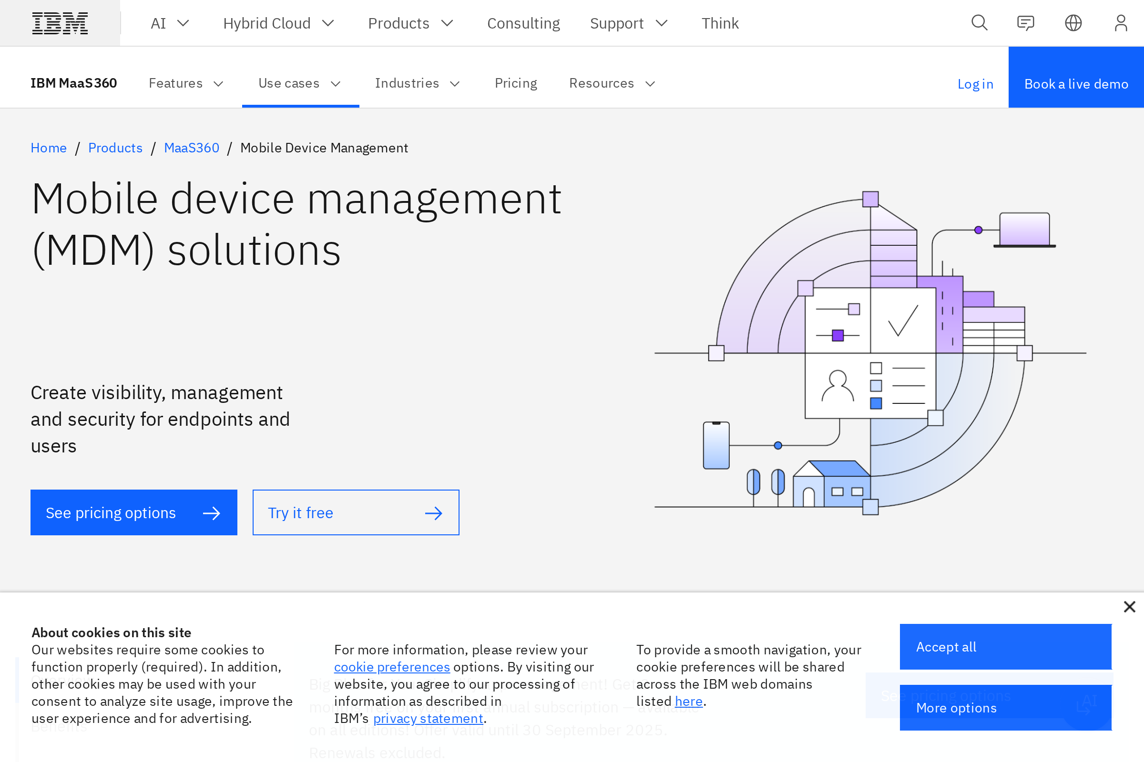Navigate to MaaS360 via breadcrumb
1144x762 pixels.
(x=191, y=147)
